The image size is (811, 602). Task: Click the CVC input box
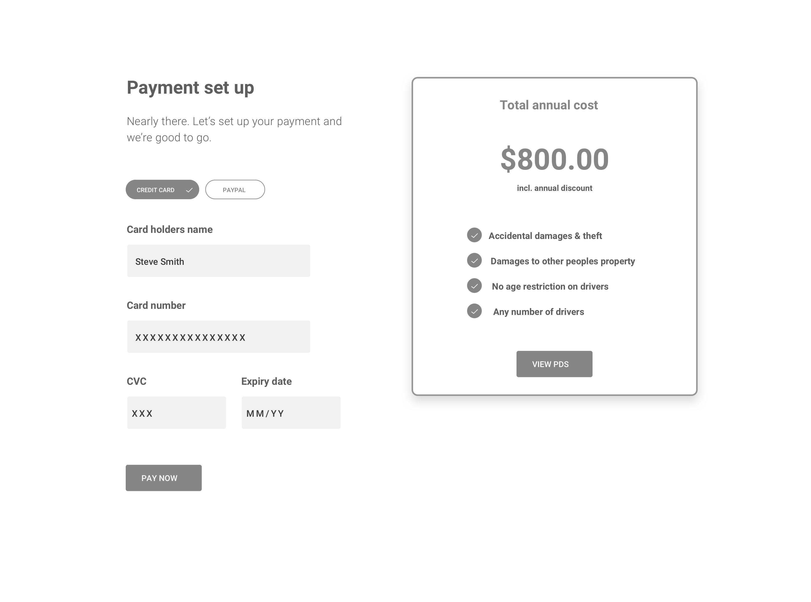[177, 412]
